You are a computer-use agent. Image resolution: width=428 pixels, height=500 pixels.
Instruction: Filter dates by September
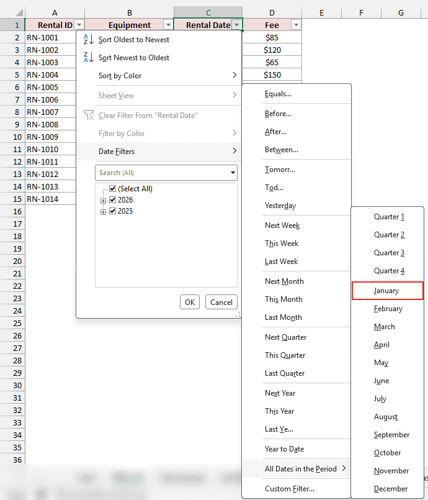point(388,435)
